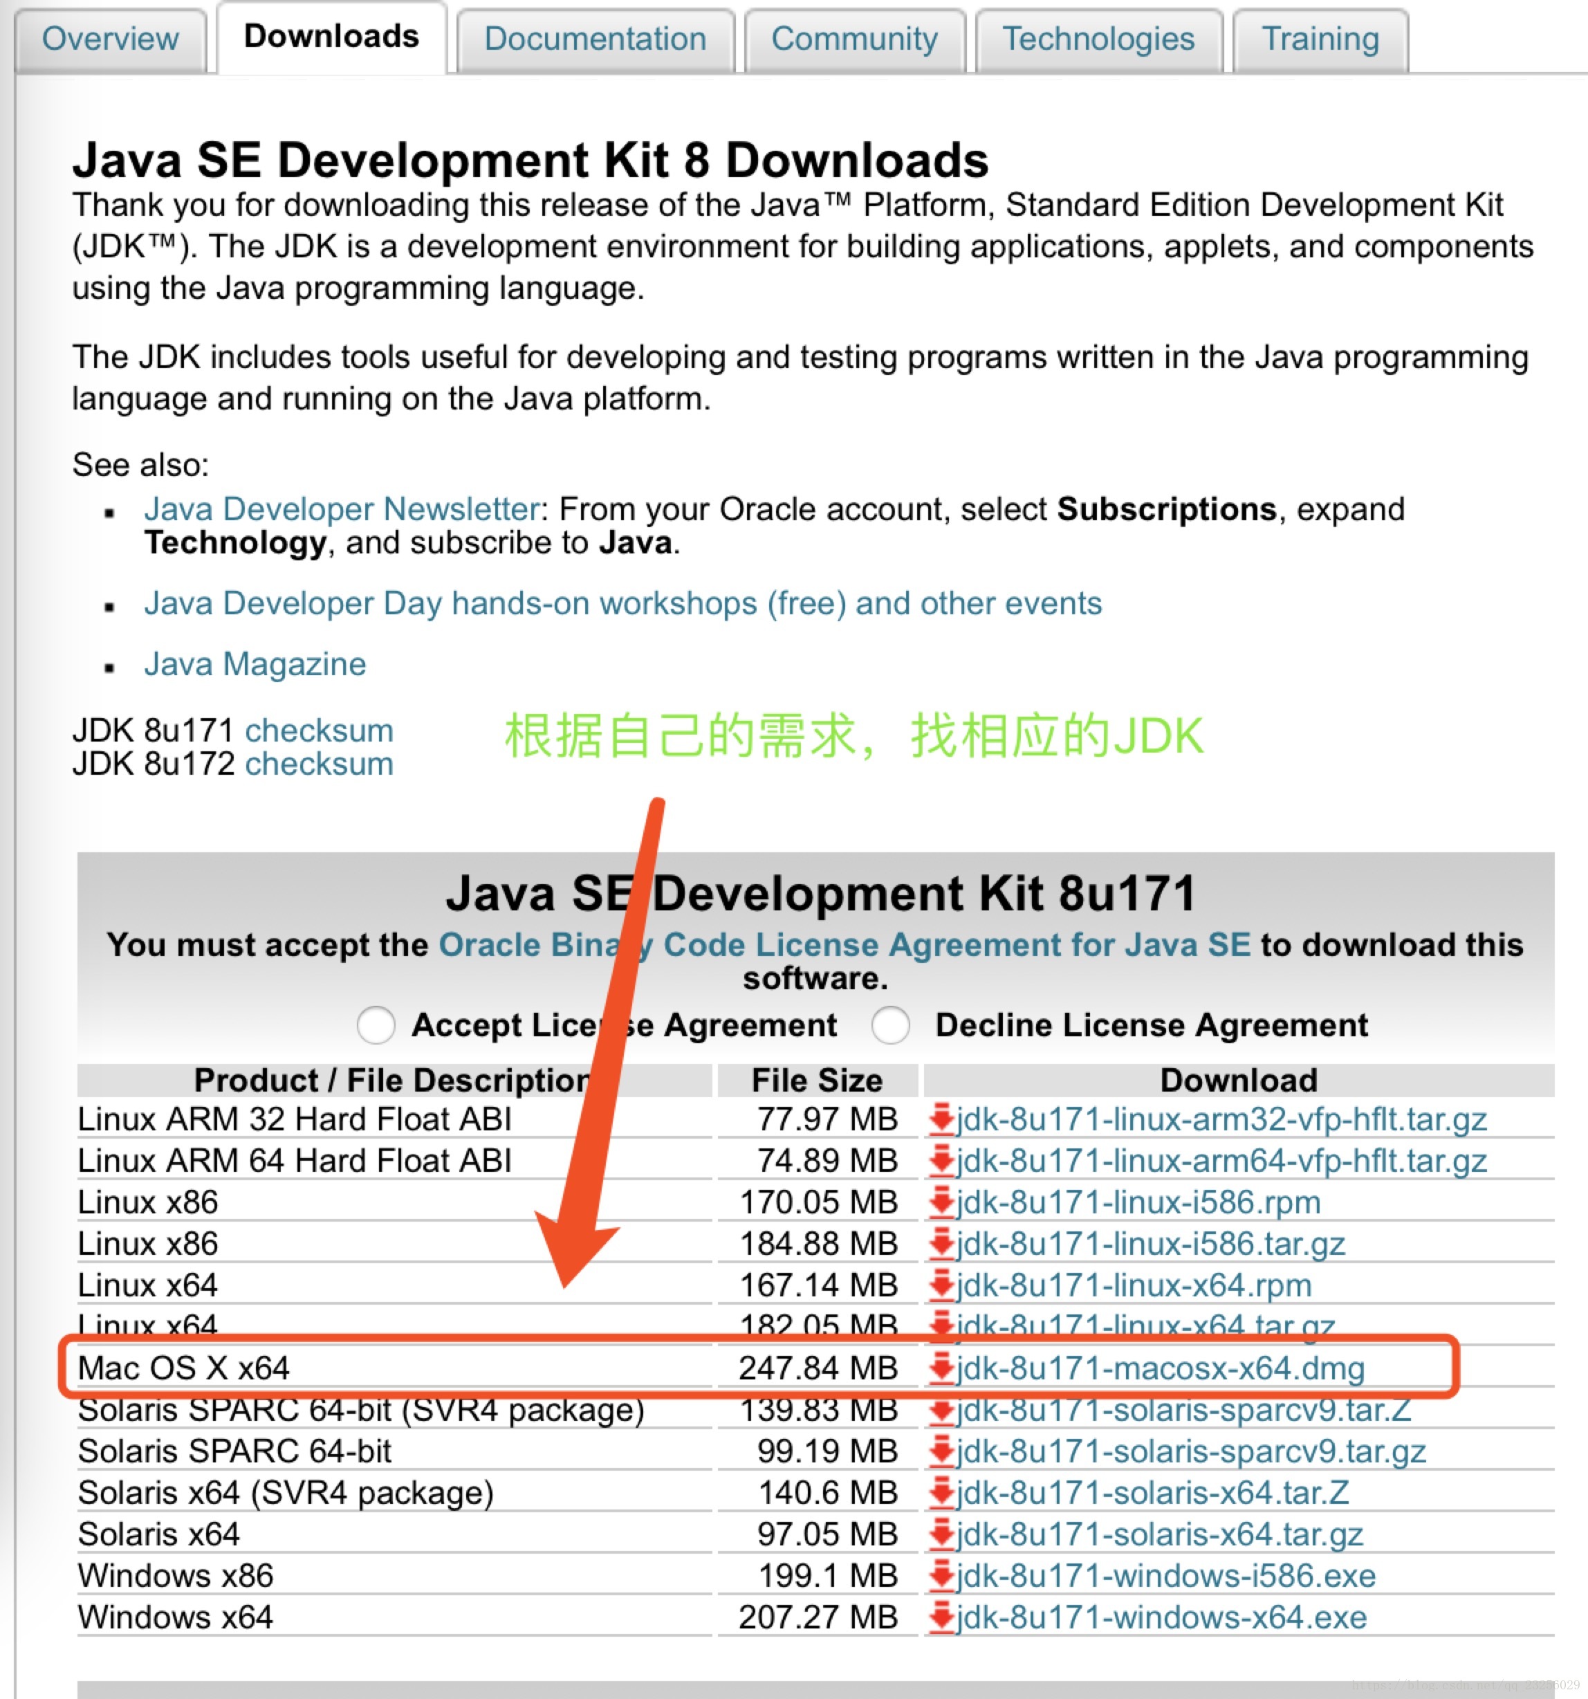
Task: Click download arrow icon for solaris-sparcv9.tar.gz
Action: [941, 1450]
